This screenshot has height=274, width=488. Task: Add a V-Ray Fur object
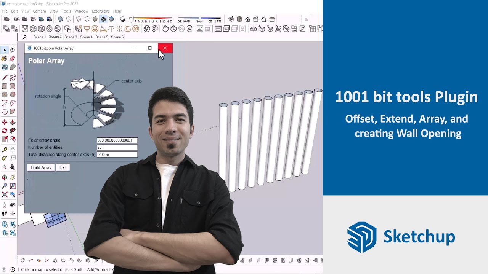278,29
